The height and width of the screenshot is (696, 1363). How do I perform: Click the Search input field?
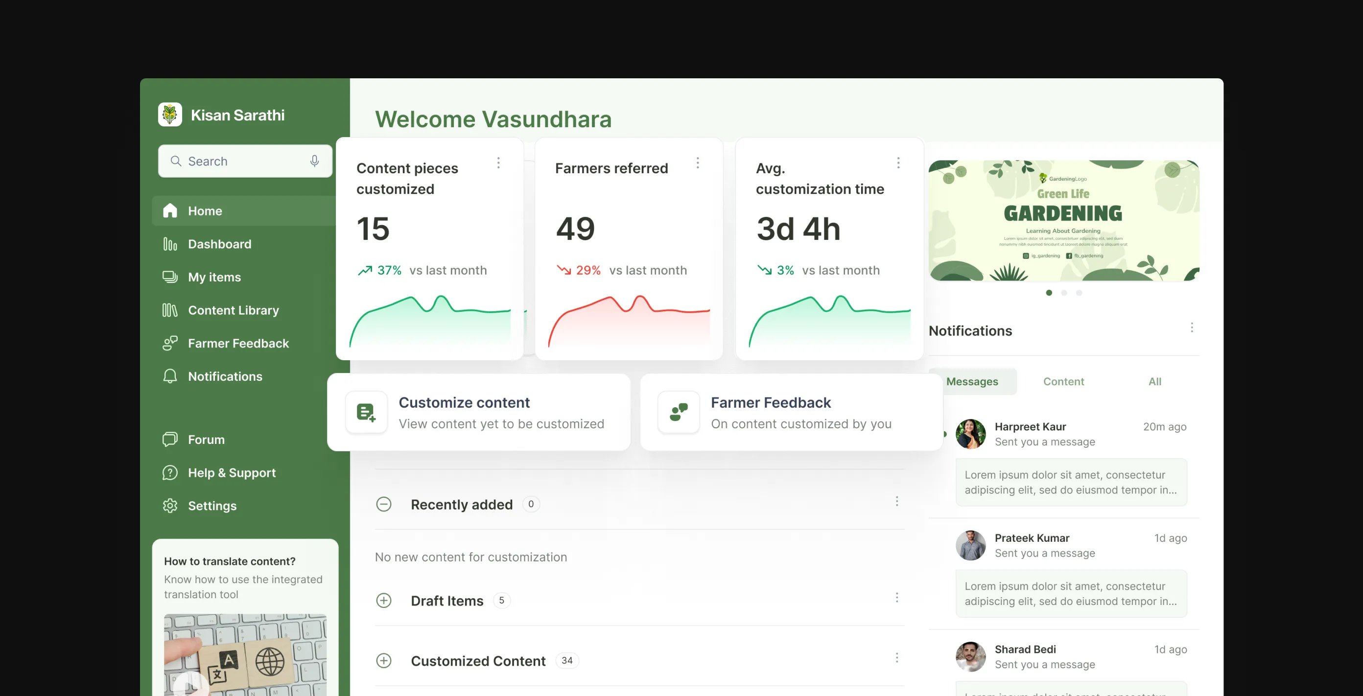point(245,161)
